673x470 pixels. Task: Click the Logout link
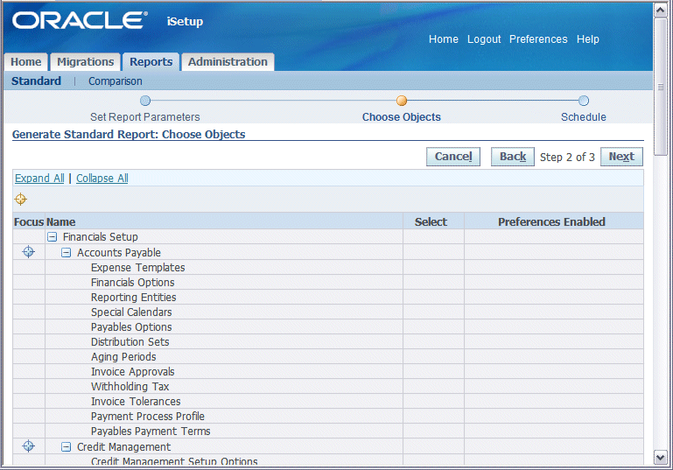[484, 39]
